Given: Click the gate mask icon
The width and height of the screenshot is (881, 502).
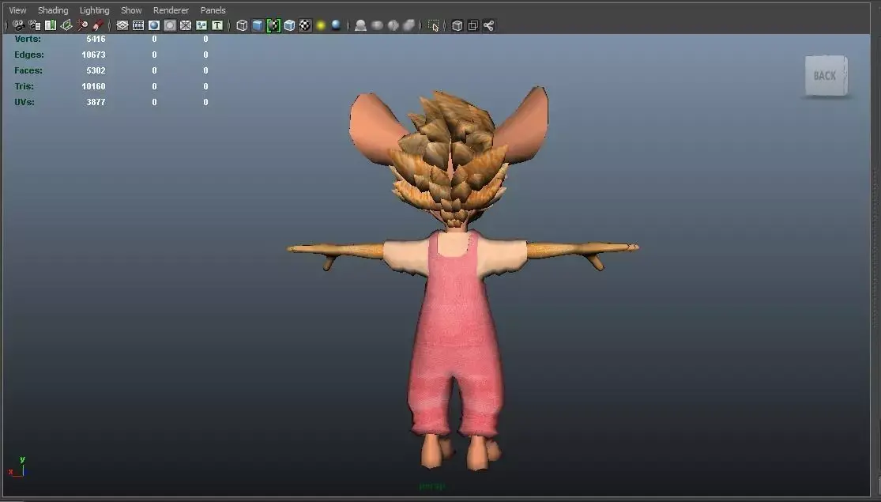Looking at the screenshot, I should [170, 25].
